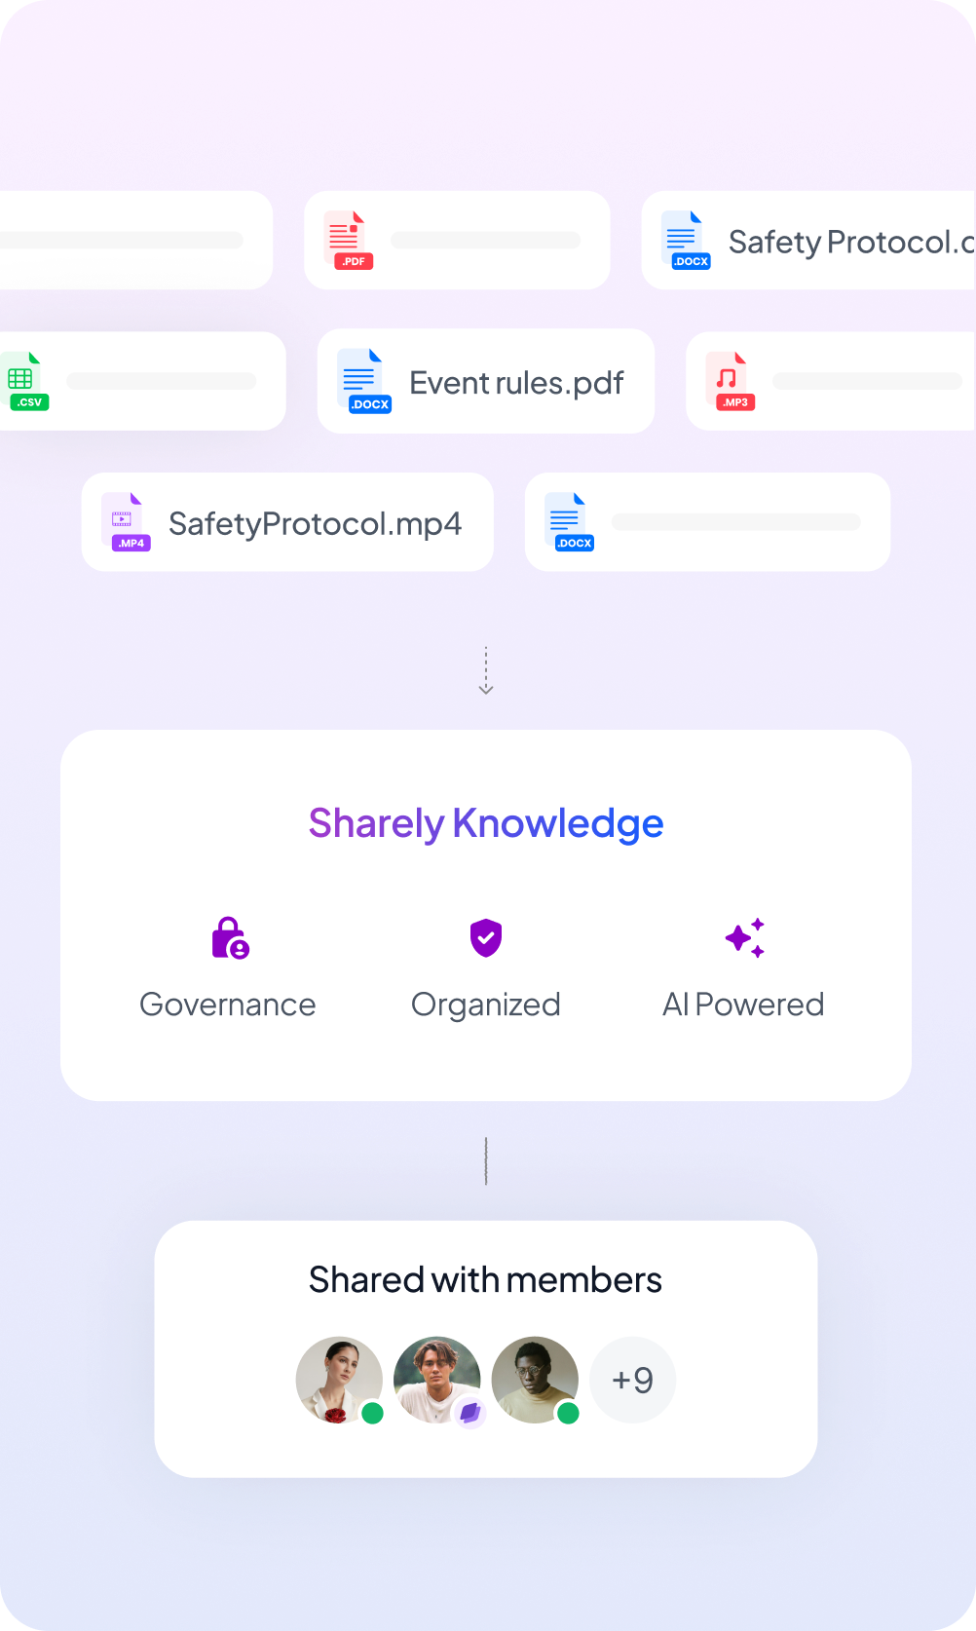Click DOCX icon beside Safety Protocol file
The image size is (976, 1631).
(x=686, y=241)
